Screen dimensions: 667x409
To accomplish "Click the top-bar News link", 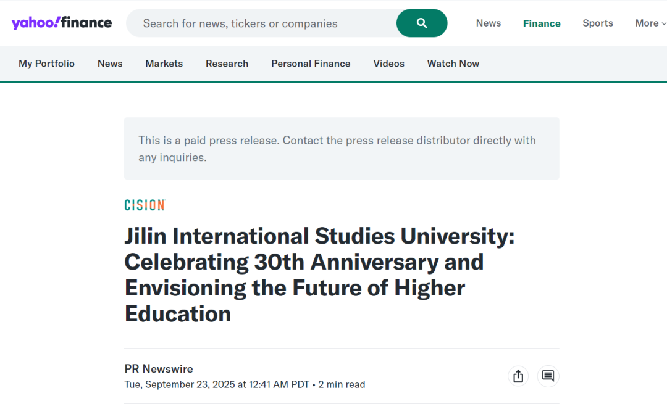I will [489, 23].
